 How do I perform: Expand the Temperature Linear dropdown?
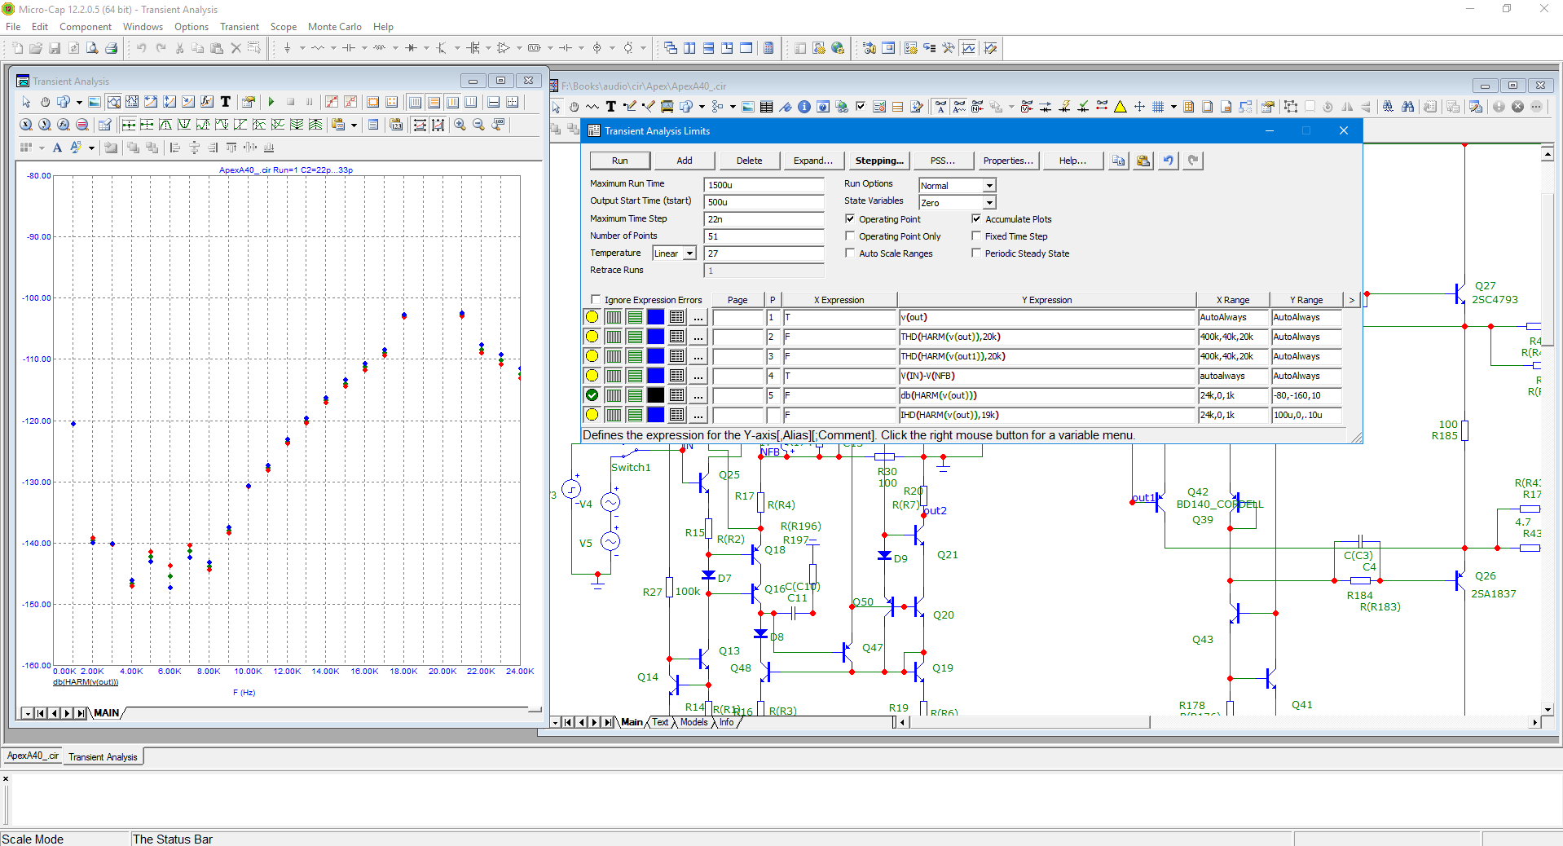tap(689, 253)
